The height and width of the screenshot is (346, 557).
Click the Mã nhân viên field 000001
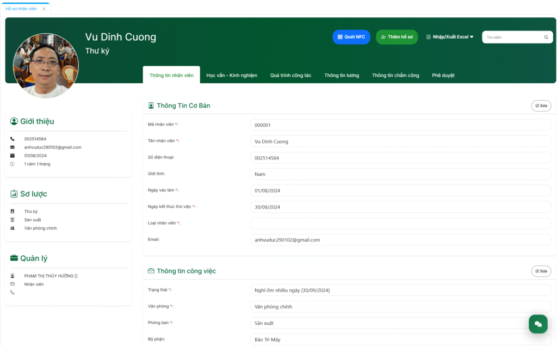point(401,125)
